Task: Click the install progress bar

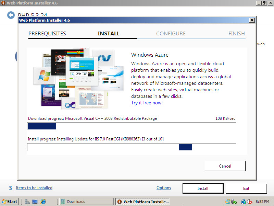Action: click(132, 147)
